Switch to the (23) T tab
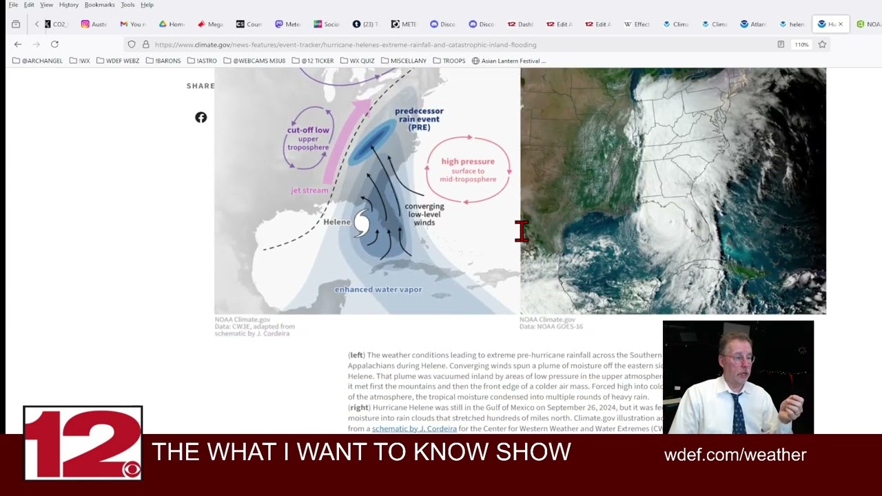 point(365,24)
